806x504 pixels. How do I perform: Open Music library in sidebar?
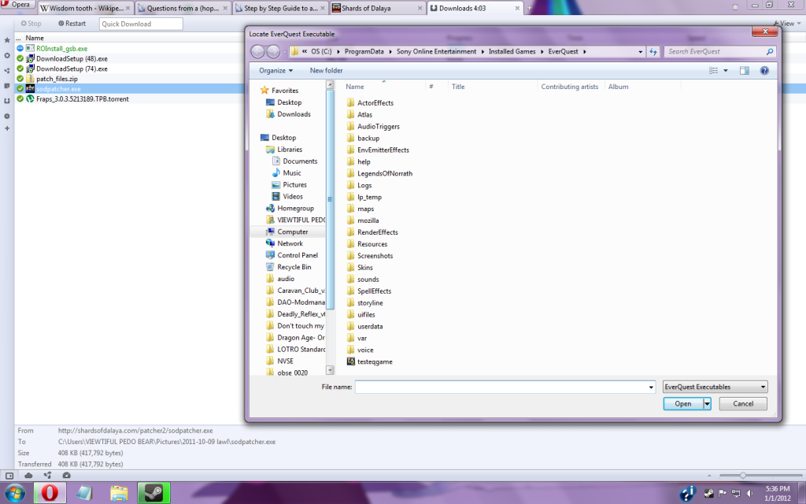291,172
